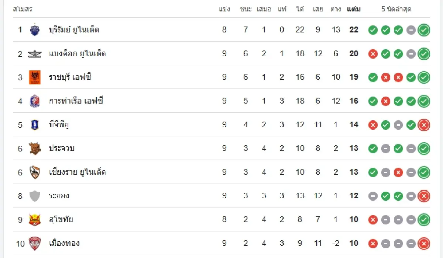Click Sukhothai's latest match win indicator
This screenshot has width=443, height=258.
coord(424,220)
